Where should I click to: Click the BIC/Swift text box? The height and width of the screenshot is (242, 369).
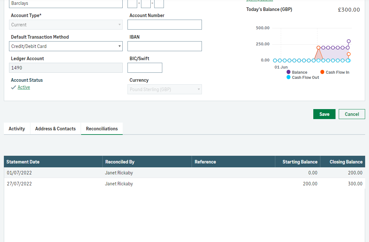145,68
